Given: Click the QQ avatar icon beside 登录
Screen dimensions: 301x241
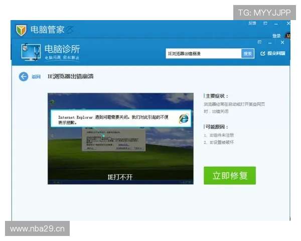Looking at the screenshot, I should [288, 36].
